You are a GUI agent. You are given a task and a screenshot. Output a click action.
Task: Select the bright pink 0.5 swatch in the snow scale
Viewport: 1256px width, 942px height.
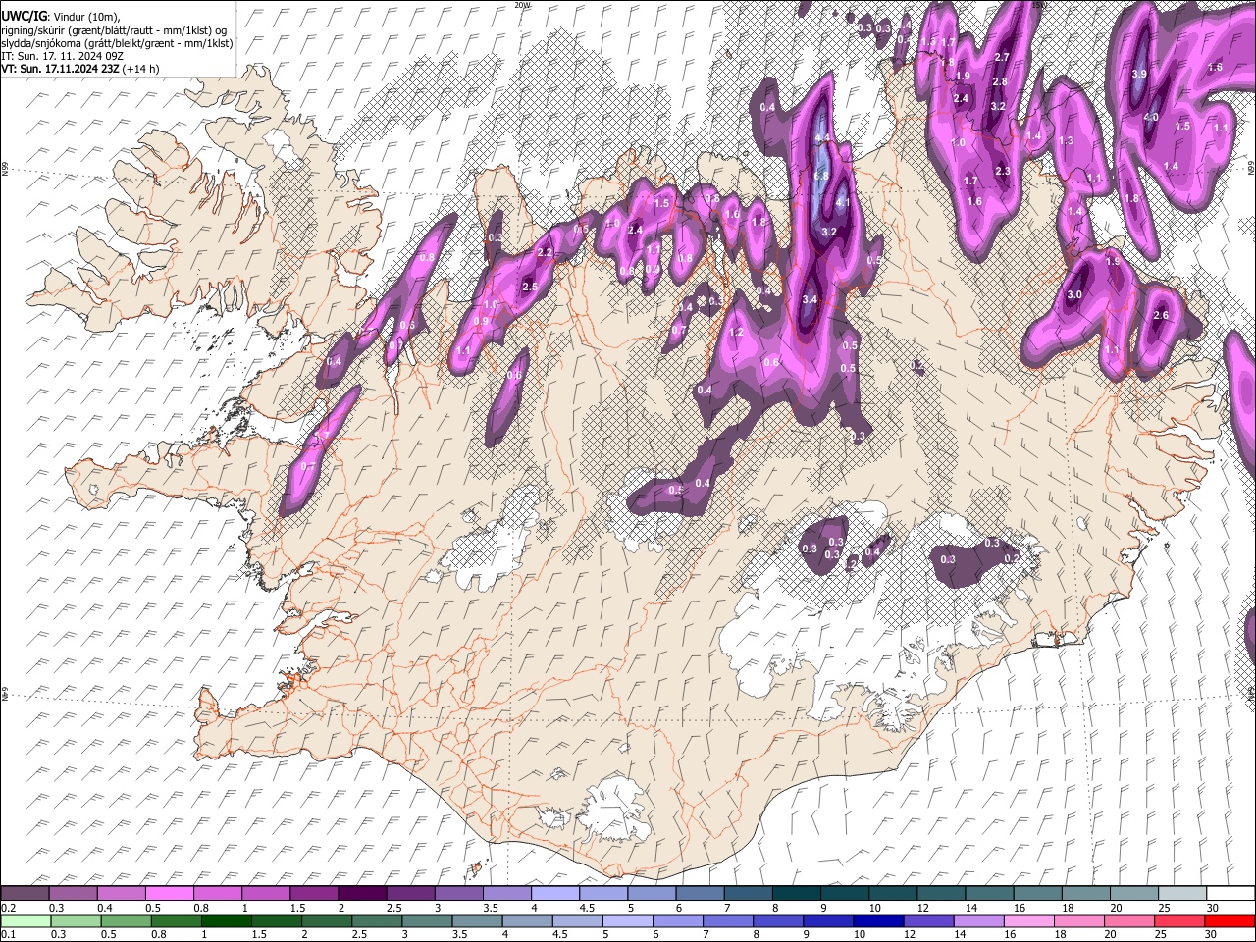(x=169, y=894)
